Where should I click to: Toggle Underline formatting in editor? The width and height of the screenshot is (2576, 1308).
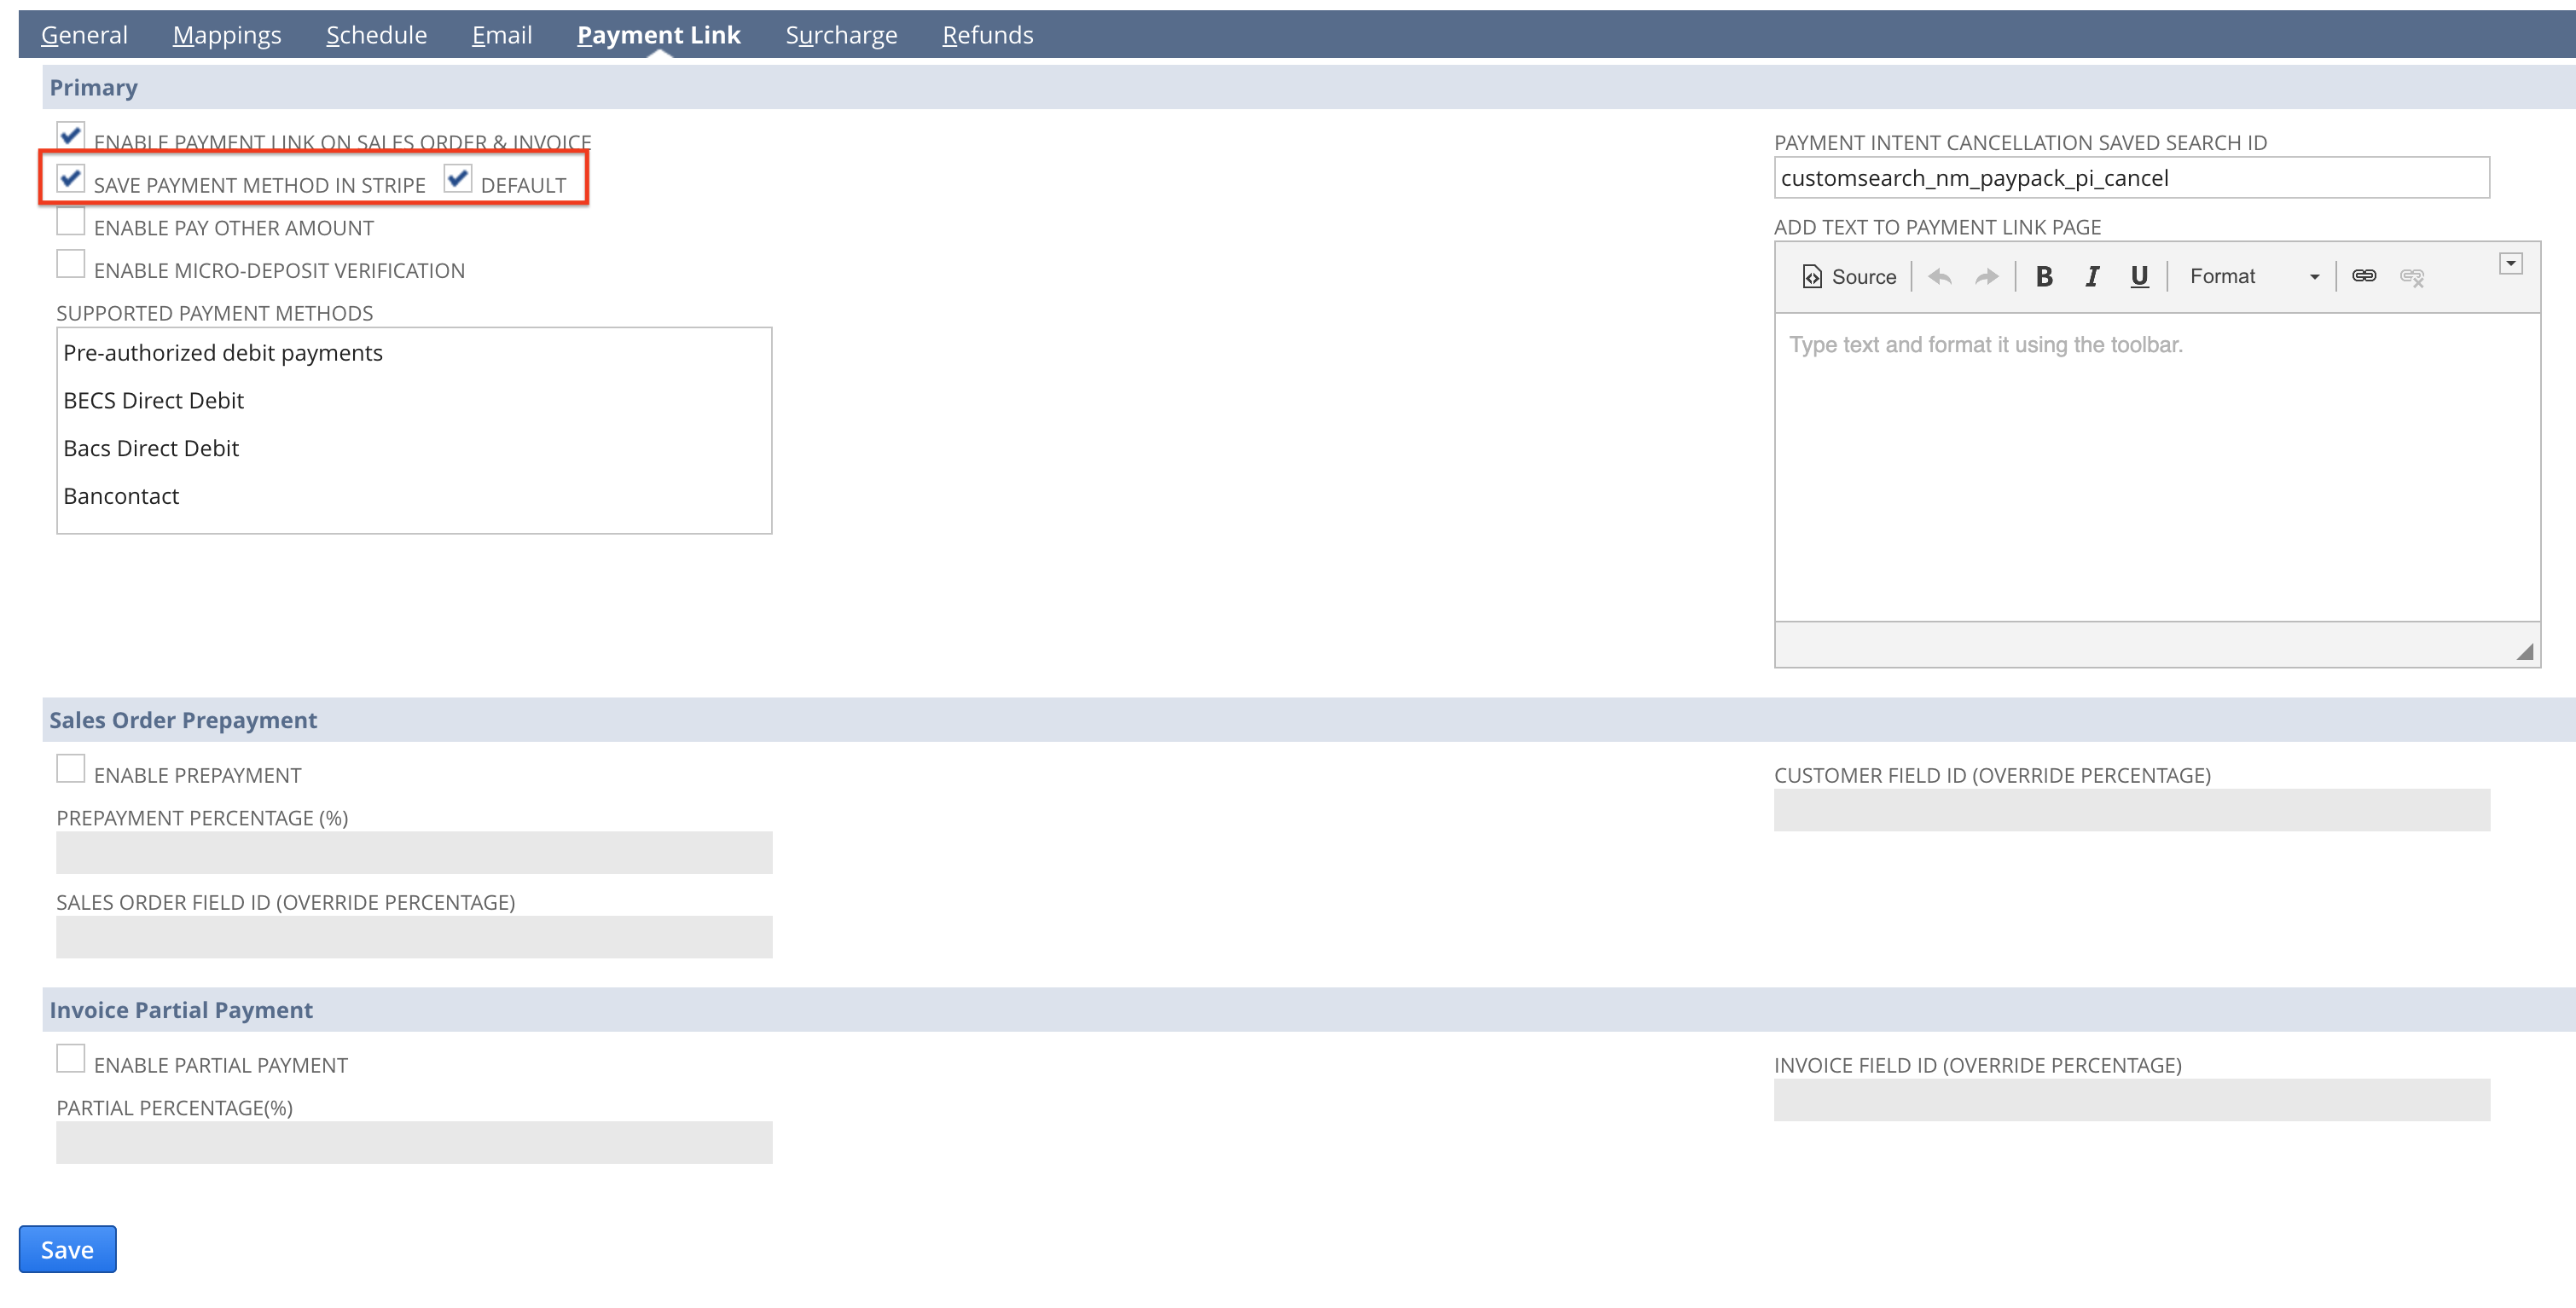[x=2139, y=276]
